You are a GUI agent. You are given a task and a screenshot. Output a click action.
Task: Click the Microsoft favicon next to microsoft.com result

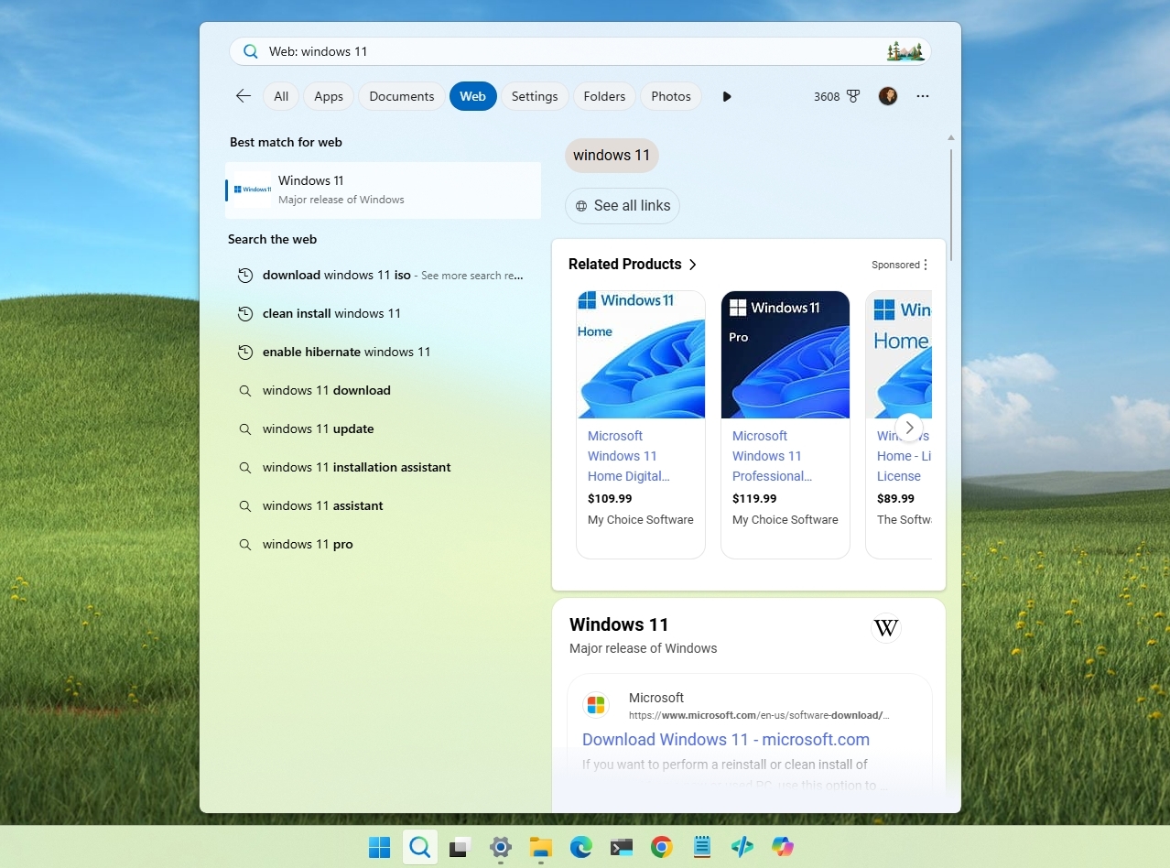click(596, 704)
